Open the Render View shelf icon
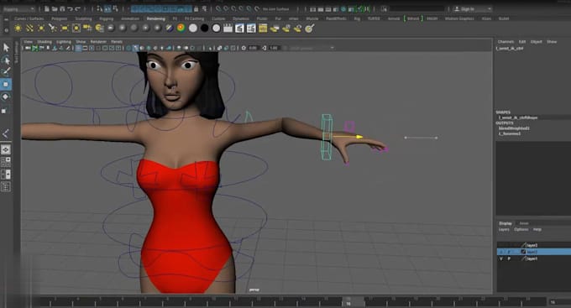 coord(239,28)
